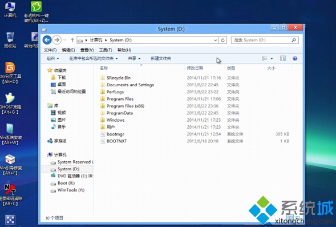Open Boot (X:) drive in tree

(66, 183)
